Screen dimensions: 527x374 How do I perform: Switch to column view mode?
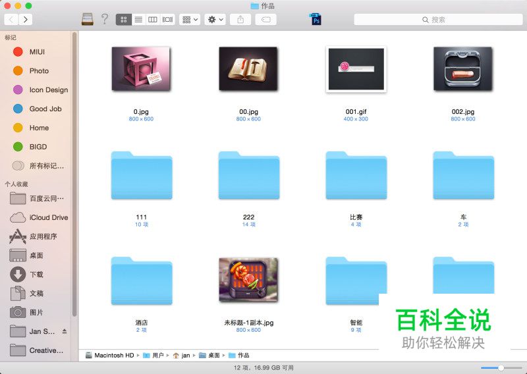coord(153,20)
